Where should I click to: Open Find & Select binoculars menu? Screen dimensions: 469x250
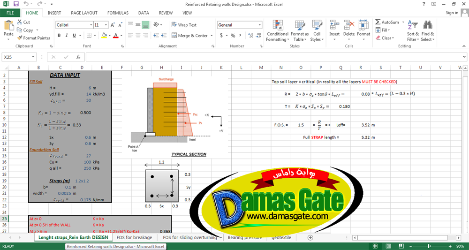coord(428,31)
